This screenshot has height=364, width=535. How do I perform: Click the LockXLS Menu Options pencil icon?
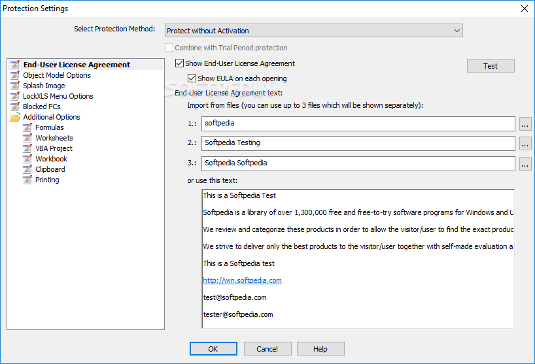15,96
